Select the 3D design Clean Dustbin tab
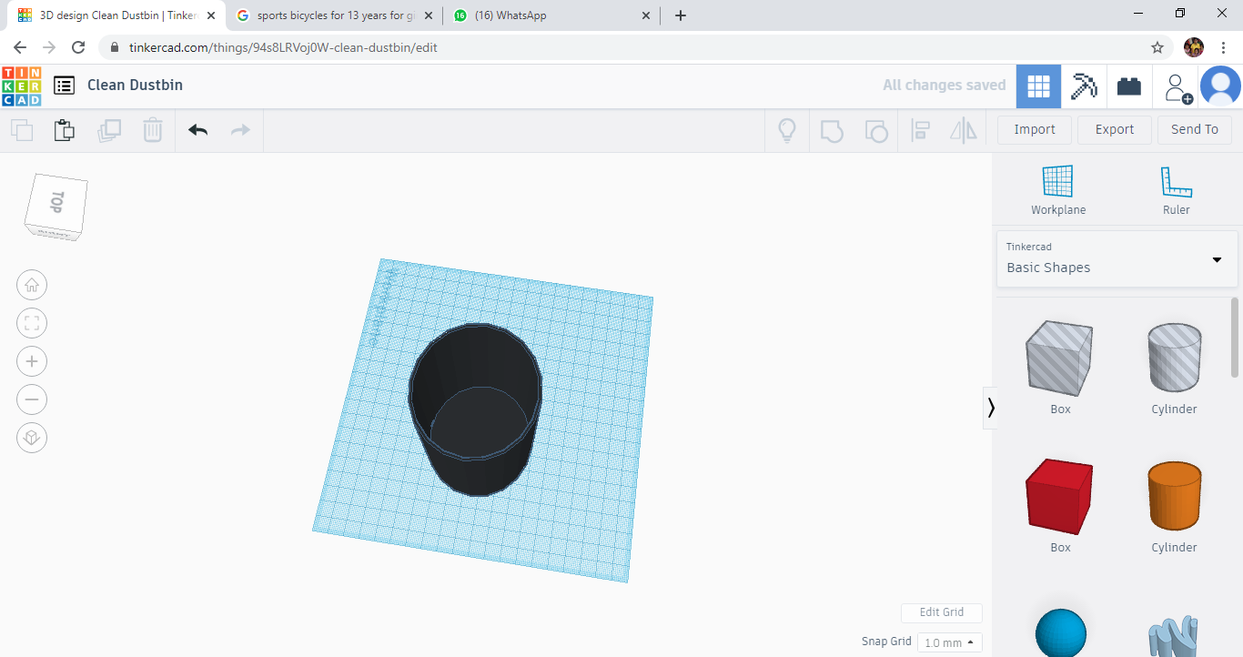This screenshot has height=657, width=1243. pos(117,15)
